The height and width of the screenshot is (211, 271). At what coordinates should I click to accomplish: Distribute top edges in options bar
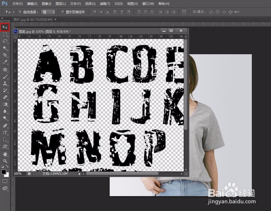tap(139, 12)
